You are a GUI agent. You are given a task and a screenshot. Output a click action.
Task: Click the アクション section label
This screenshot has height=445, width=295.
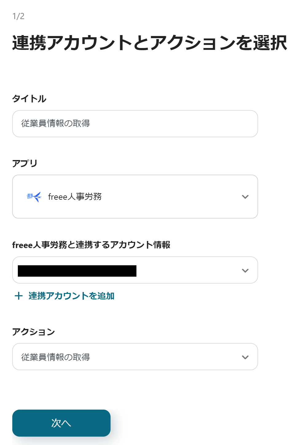tap(33, 332)
